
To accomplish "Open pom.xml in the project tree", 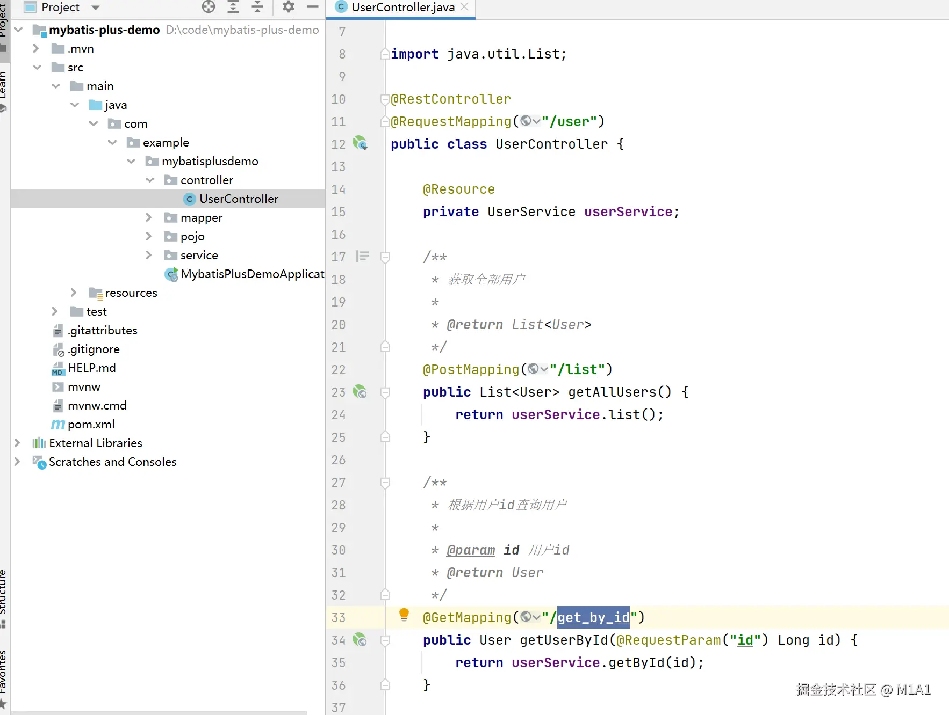I will [x=91, y=424].
